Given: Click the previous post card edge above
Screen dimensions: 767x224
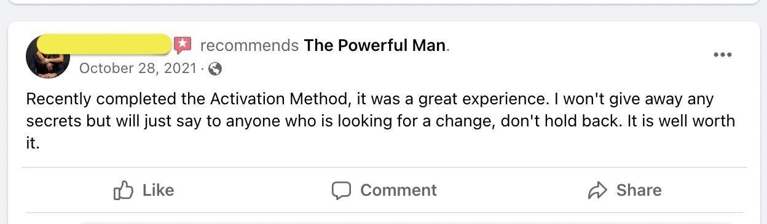Looking at the screenshot, I should click(x=383, y=2).
